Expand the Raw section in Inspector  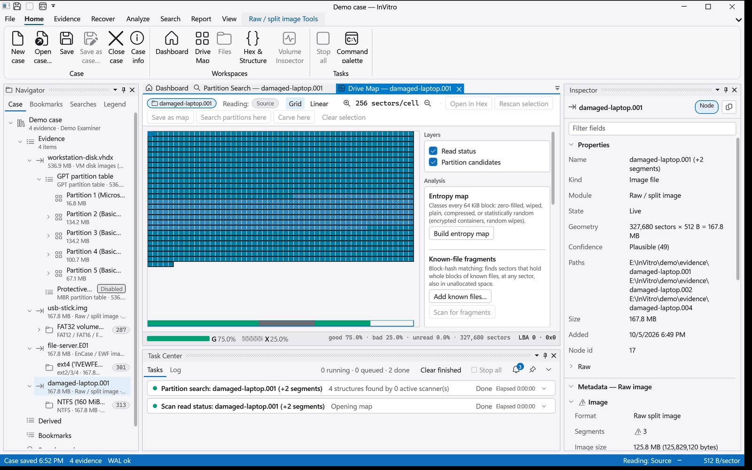(x=572, y=367)
